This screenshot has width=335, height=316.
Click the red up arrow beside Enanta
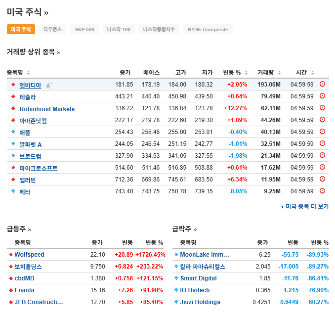(x=11, y=290)
